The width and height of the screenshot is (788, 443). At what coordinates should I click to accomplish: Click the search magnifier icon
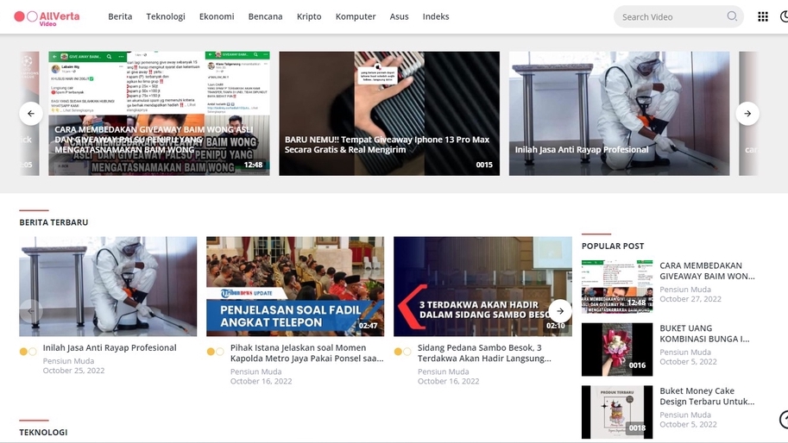click(x=732, y=16)
